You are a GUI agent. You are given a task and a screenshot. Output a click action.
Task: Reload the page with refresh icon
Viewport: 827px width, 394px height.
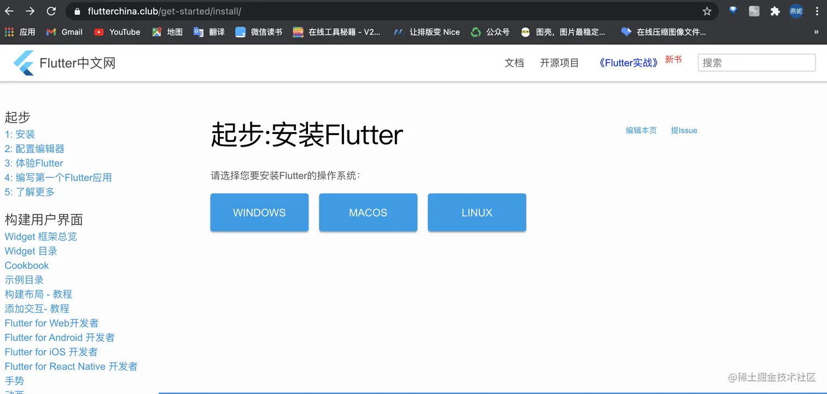pos(51,11)
